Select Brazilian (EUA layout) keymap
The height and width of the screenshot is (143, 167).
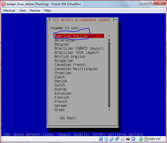77,52
